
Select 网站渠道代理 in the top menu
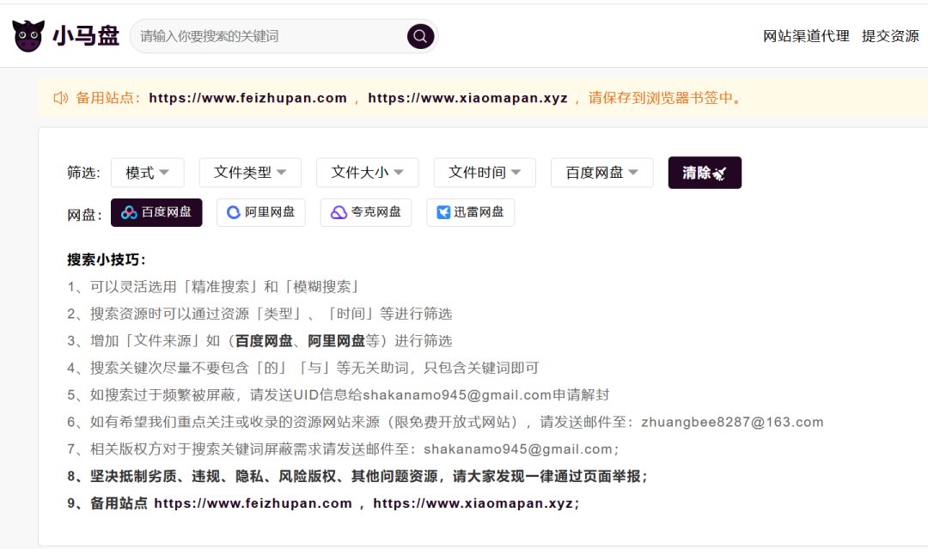coord(805,36)
